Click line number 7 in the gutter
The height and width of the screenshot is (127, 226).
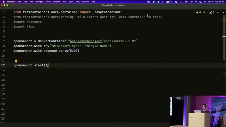pos(4,41)
